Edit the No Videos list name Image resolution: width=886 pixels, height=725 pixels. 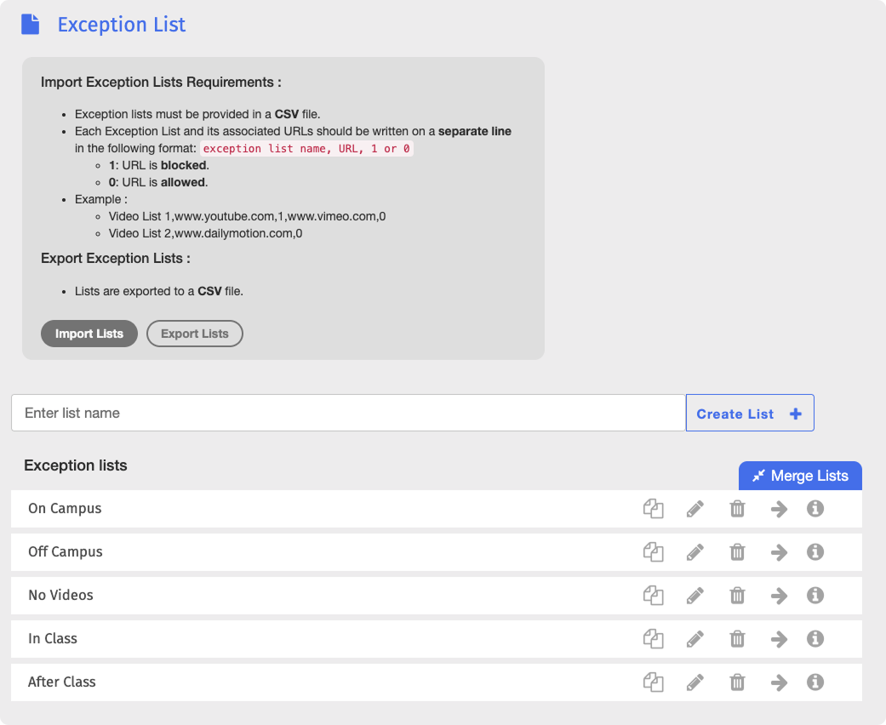tap(695, 595)
